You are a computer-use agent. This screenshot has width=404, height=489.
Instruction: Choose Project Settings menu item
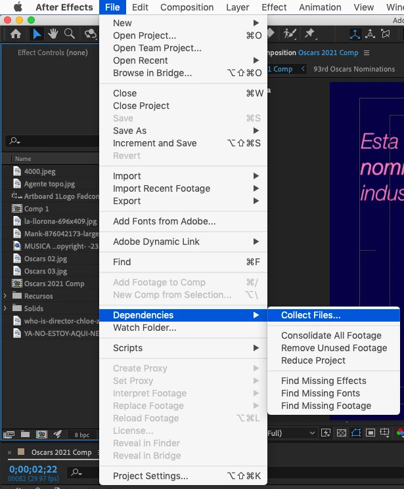click(183, 476)
